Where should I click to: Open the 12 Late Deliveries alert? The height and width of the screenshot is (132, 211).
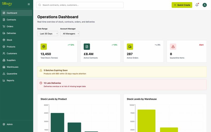pos(122,84)
